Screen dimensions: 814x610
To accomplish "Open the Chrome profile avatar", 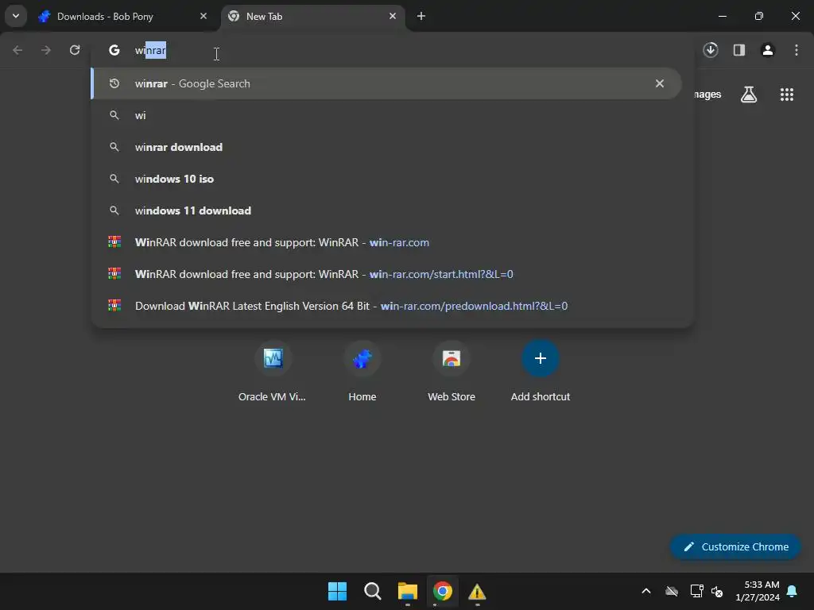I will coord(768,50).
